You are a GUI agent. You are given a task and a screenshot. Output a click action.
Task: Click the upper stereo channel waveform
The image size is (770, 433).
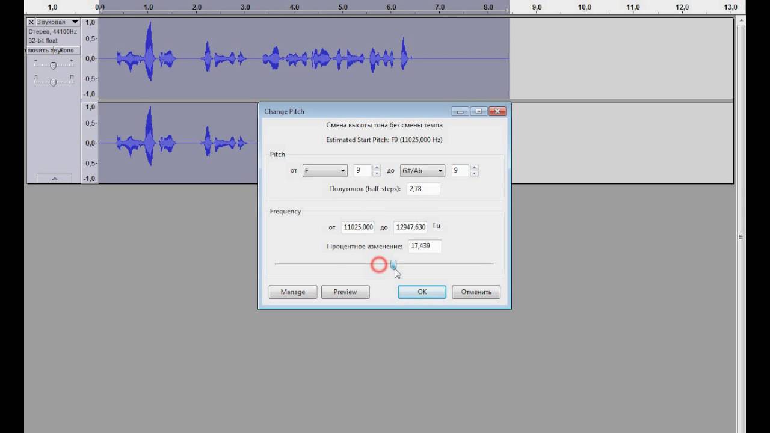[304, 58]
